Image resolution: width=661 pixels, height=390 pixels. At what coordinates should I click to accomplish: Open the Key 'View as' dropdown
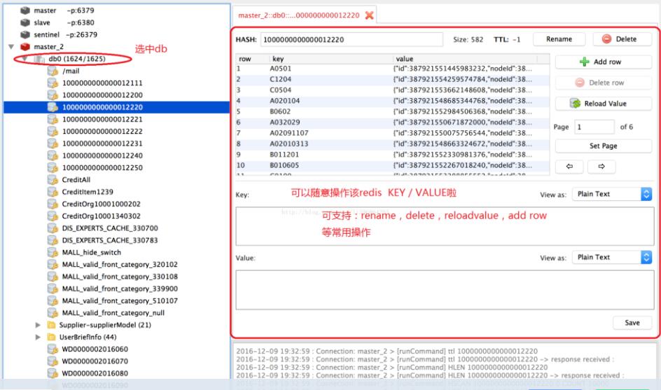click(x=613, y=194)
